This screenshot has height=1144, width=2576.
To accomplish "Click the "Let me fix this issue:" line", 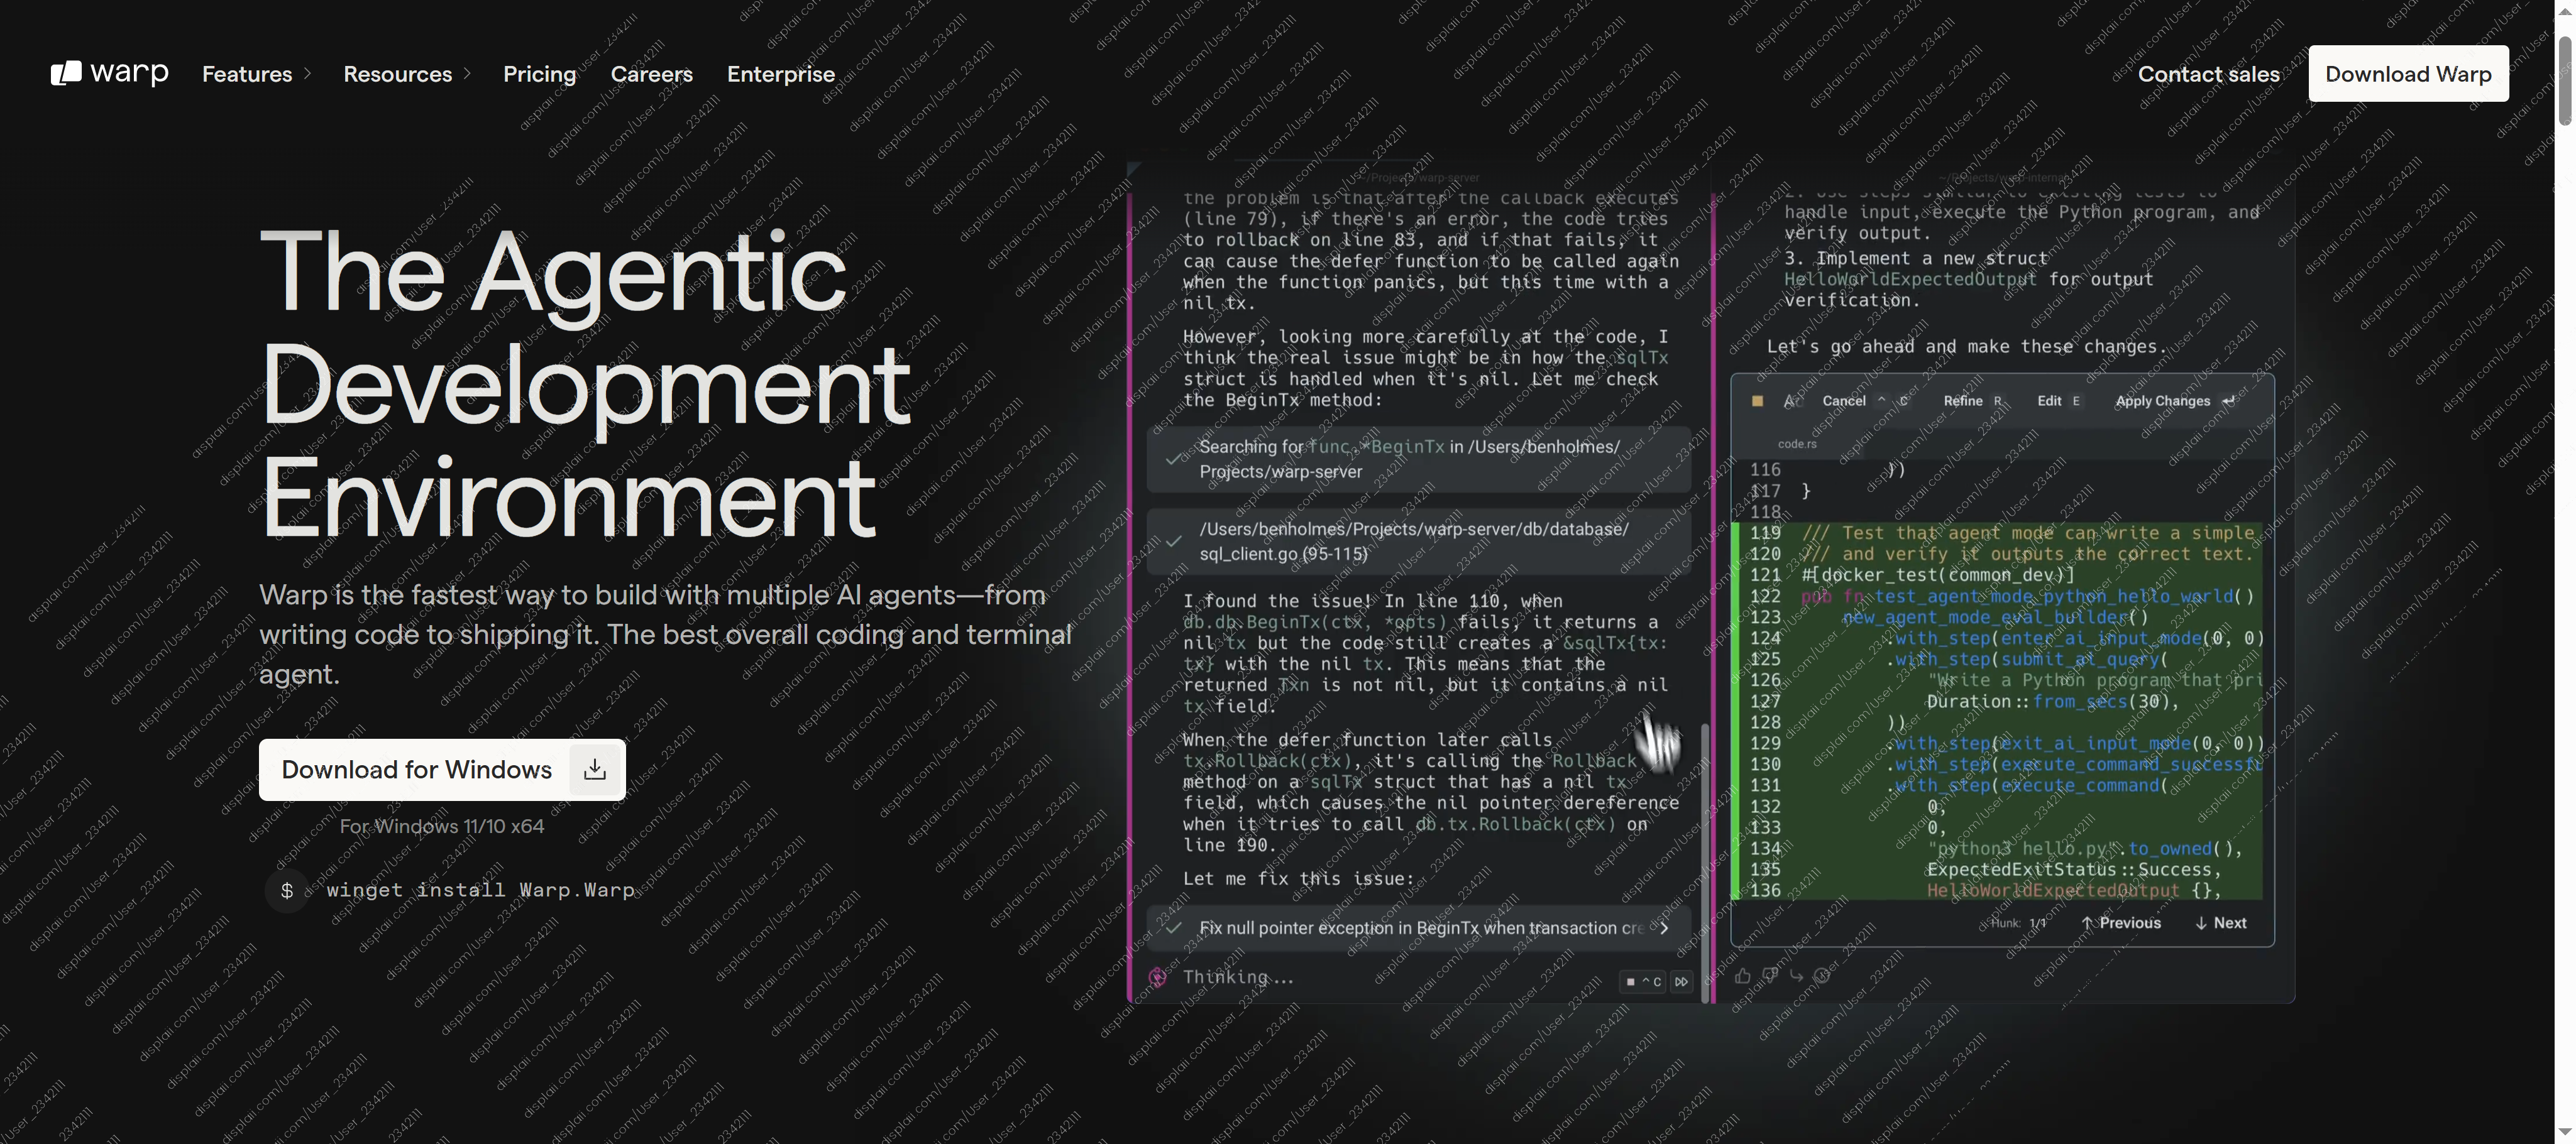I will [x=1299, y=880].
